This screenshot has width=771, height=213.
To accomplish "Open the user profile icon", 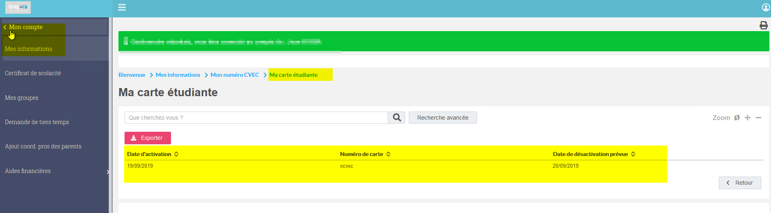I will [766, 7].
